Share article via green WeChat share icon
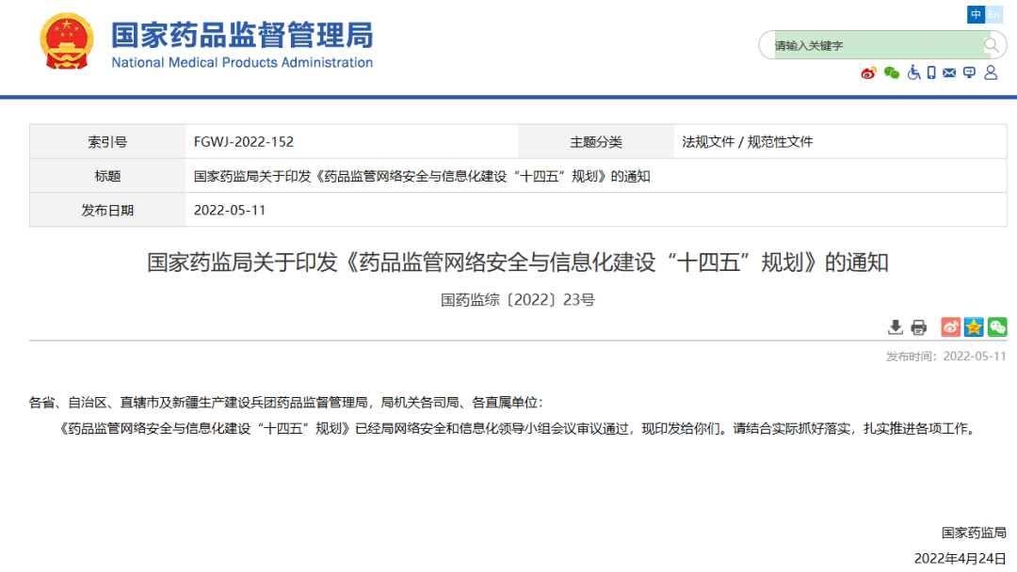 (997, 327)
